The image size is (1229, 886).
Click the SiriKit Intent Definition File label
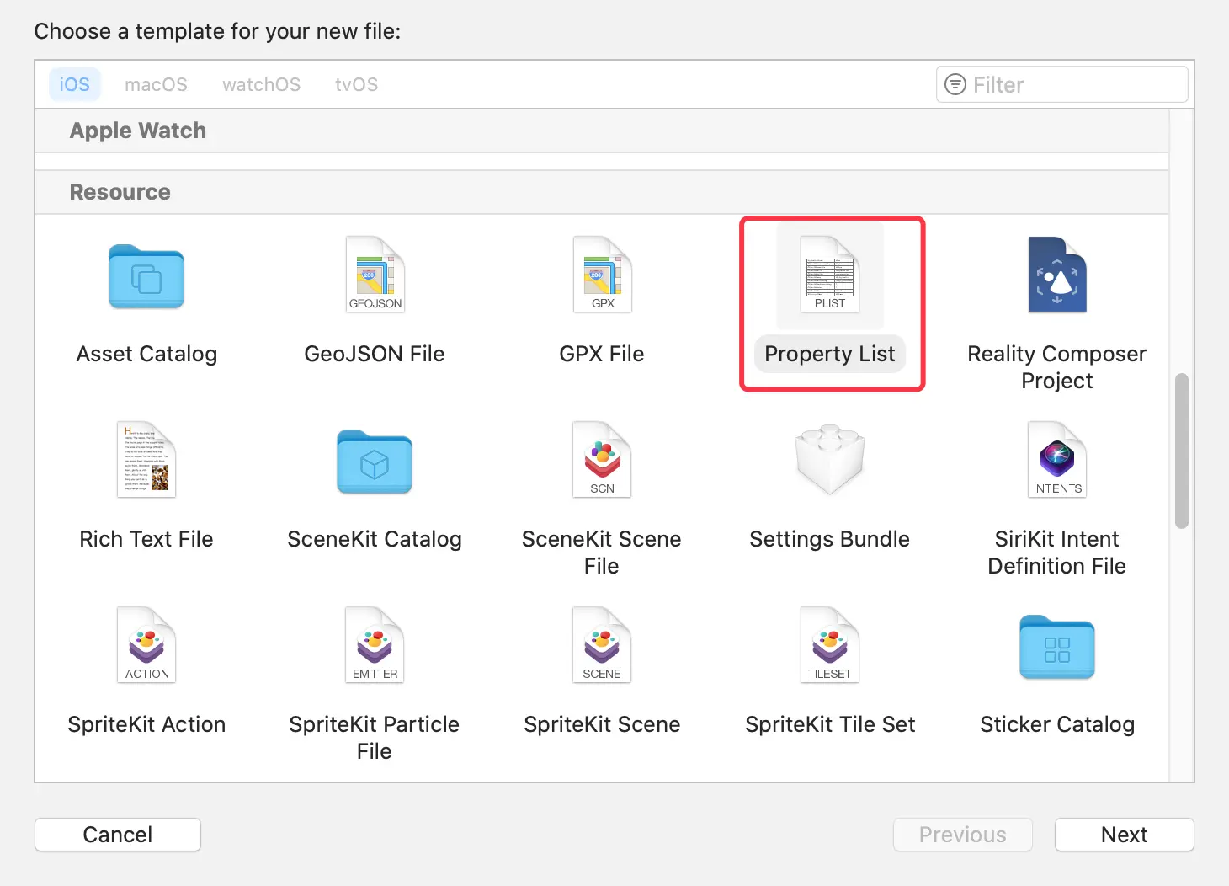(1057, 552)
